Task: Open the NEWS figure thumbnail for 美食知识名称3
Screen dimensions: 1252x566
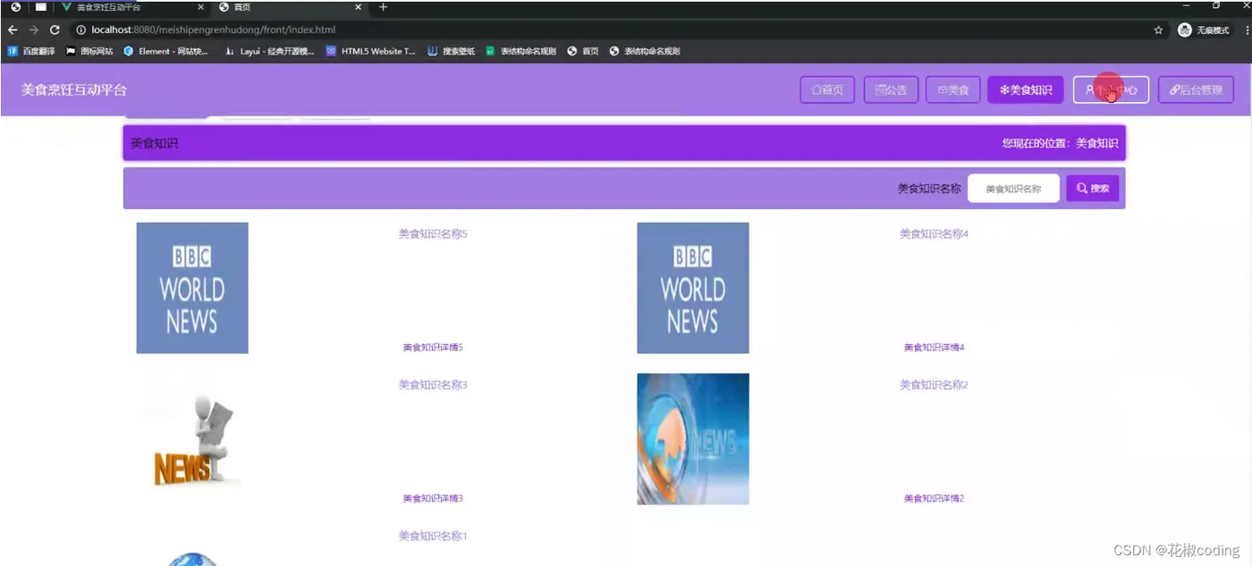Action: (x=192, y=439)
